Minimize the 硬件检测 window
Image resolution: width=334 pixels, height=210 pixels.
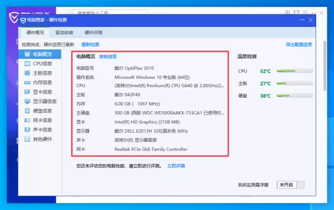302,20
